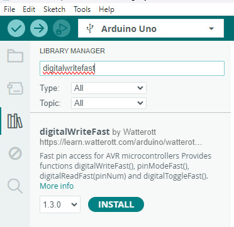Open the Sketch menu
Image resolution: width=234 pixels, height=227 pixels.
[54, 9]
